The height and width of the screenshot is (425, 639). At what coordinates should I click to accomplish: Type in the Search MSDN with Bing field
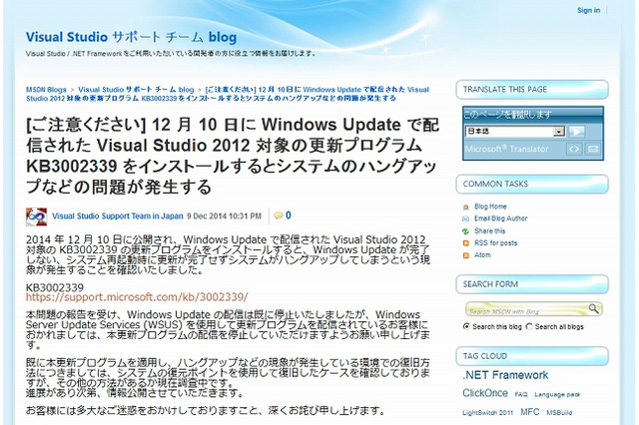(x=525, y=310)
